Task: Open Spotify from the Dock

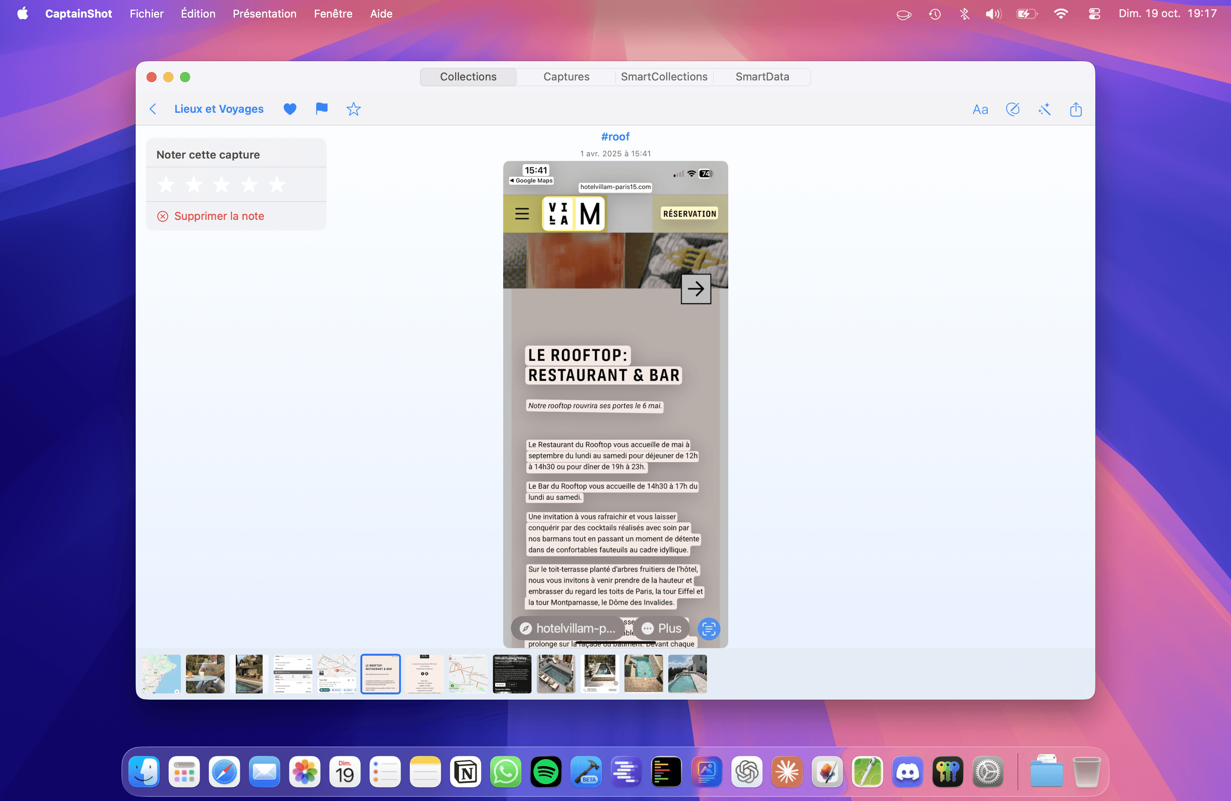Action: tap(546, 773)
